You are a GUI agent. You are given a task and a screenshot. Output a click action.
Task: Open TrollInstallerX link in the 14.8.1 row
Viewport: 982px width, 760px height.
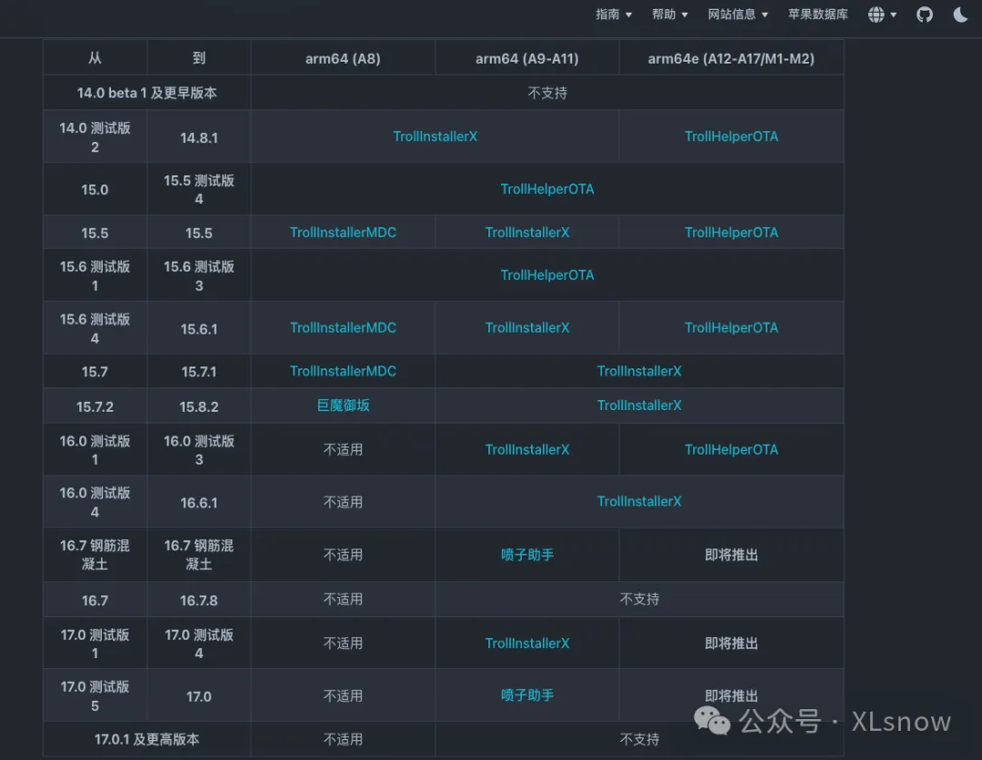tap(436, 136)
